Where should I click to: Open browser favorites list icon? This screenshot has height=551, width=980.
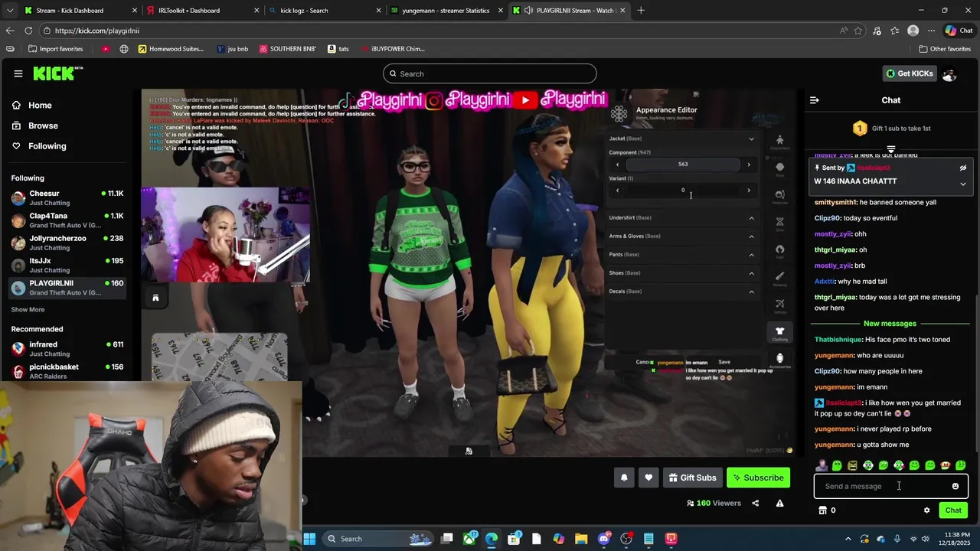click(x=894, y=31)
